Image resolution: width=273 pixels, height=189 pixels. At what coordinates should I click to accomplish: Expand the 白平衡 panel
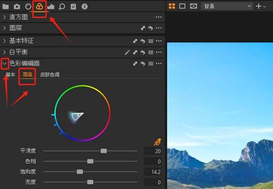(4, 52)
